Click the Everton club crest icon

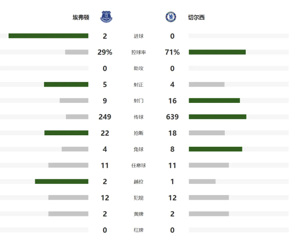(105, 17)
